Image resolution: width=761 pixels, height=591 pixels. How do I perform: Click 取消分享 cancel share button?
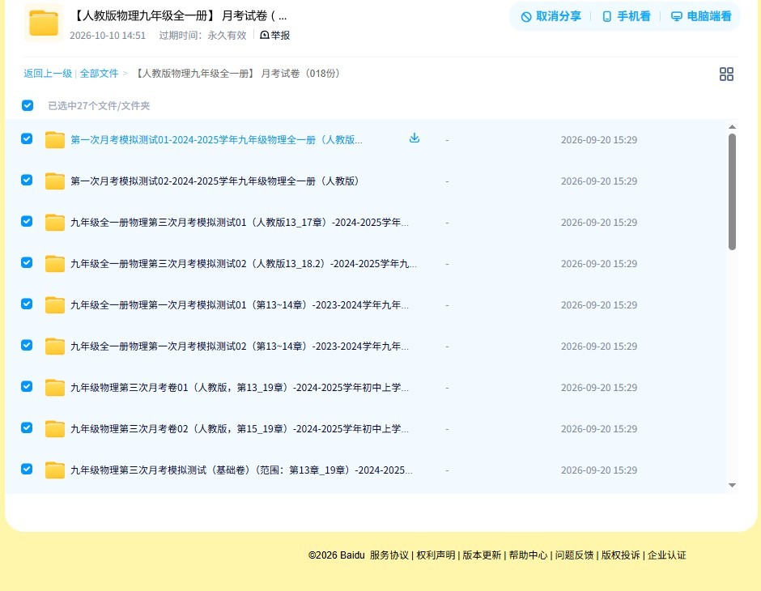point(551,16)
